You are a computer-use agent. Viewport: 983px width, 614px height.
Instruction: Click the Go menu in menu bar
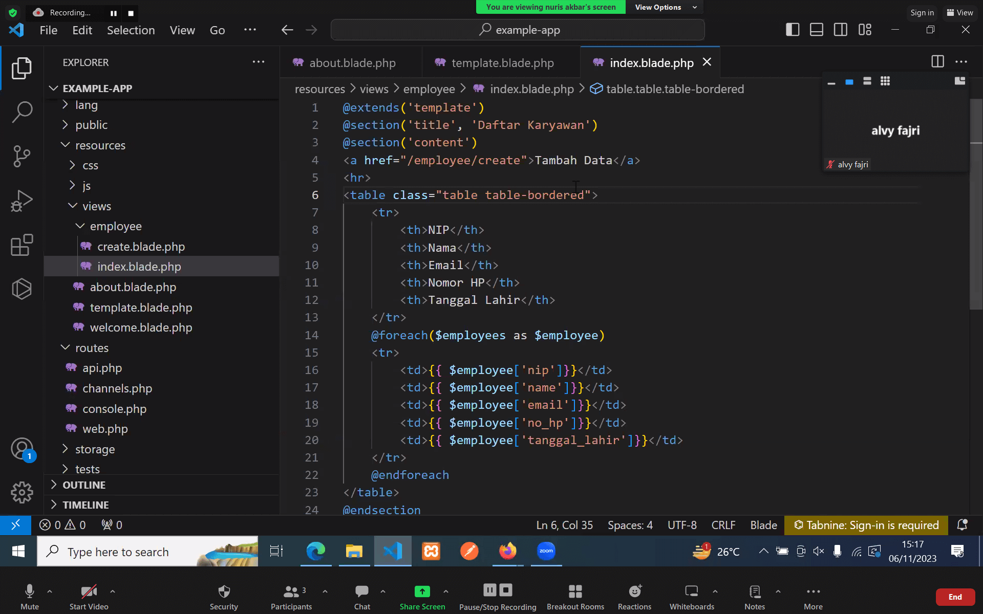pyautogui.click(x=217, y=30)
